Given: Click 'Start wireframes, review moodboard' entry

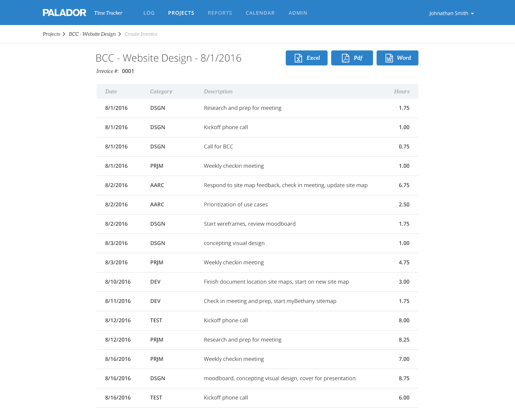Looking at the screenshot, I should coord(250,224).
